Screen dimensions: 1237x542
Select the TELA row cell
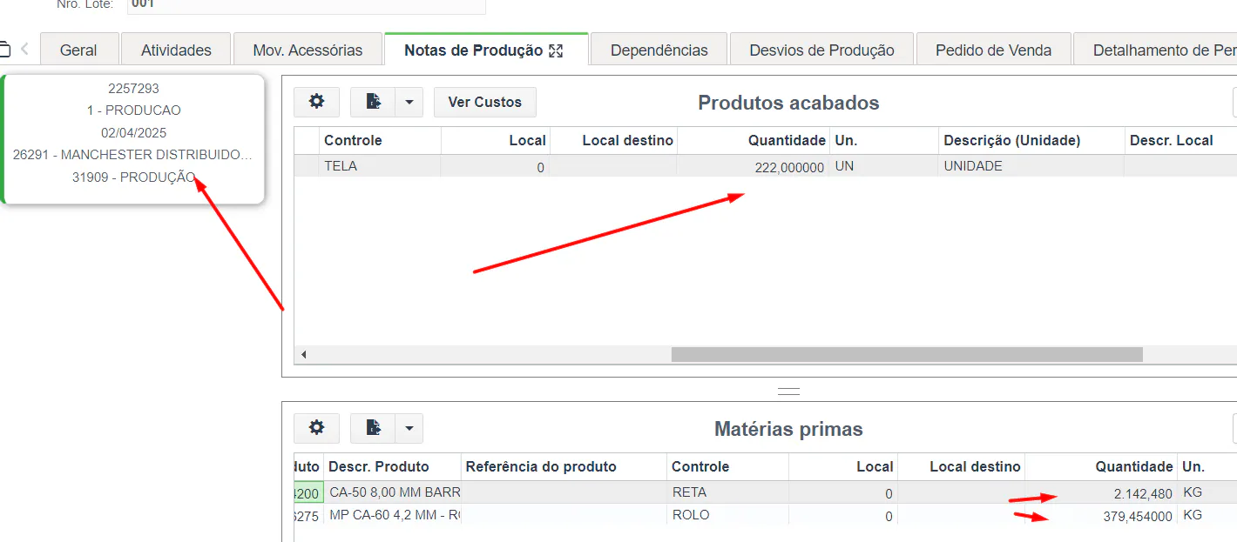pos(381,166)
